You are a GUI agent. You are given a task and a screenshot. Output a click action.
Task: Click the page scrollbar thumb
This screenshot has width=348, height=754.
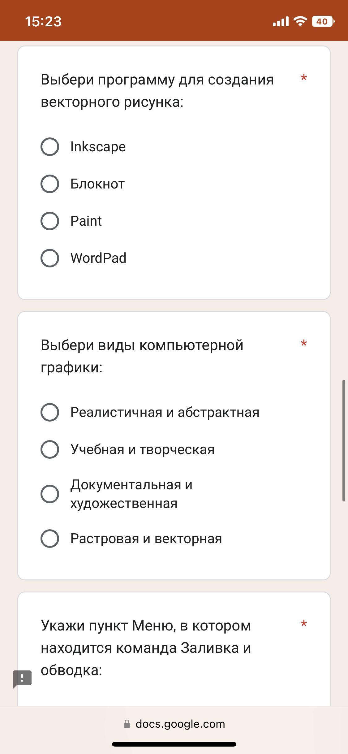click(344, 440)
